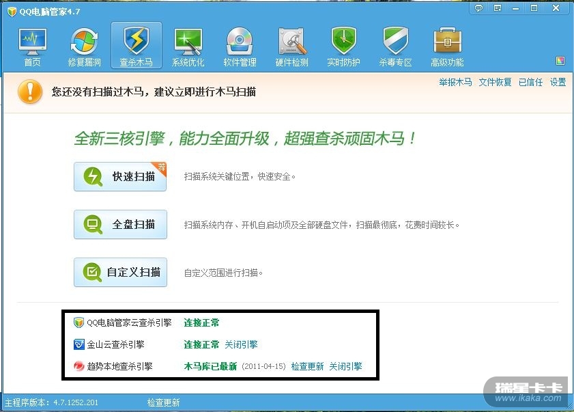Open 杀毒专区 antivirus zone icon
The height and width of the screenshot is (412, 574).
pos(395,46)
